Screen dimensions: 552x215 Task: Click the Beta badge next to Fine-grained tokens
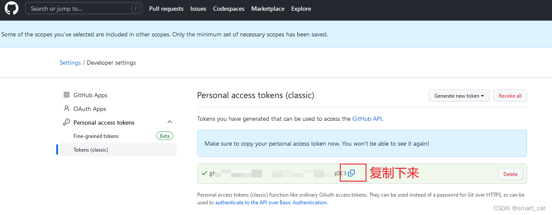[x=165, y=136]
